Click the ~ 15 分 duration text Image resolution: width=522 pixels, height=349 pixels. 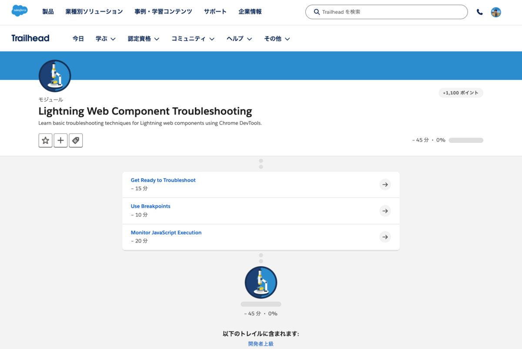pos(139,189)
